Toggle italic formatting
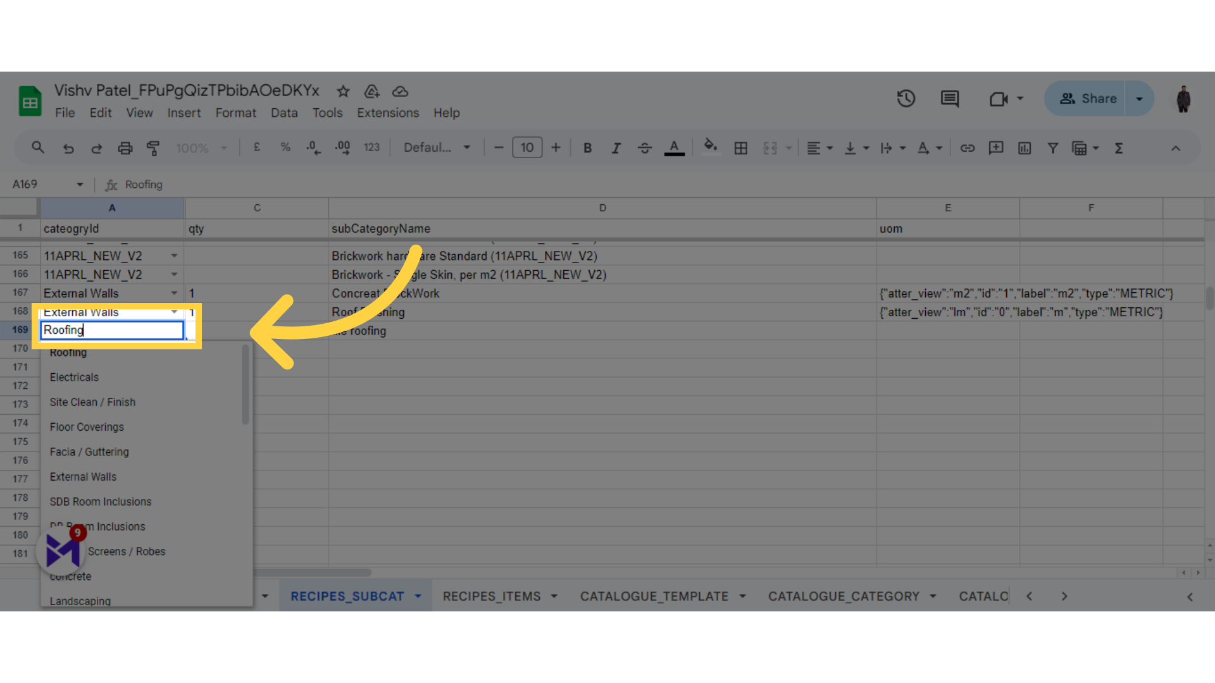 pos(616,148)
